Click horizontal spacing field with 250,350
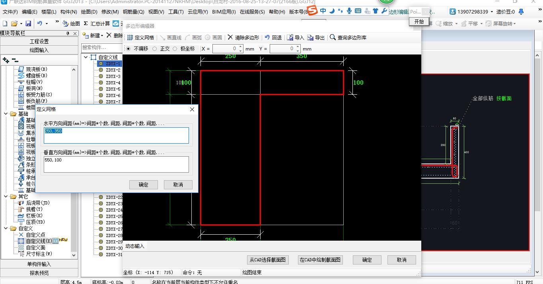 (116, 135)
